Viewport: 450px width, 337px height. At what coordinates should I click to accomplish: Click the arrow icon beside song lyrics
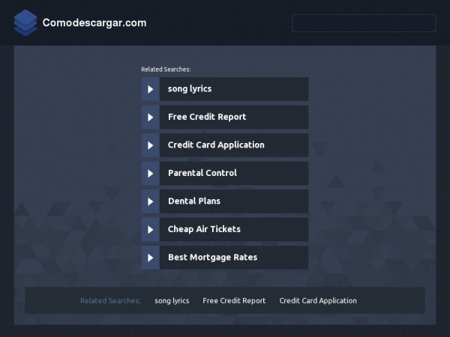click(x=151, y=89)
